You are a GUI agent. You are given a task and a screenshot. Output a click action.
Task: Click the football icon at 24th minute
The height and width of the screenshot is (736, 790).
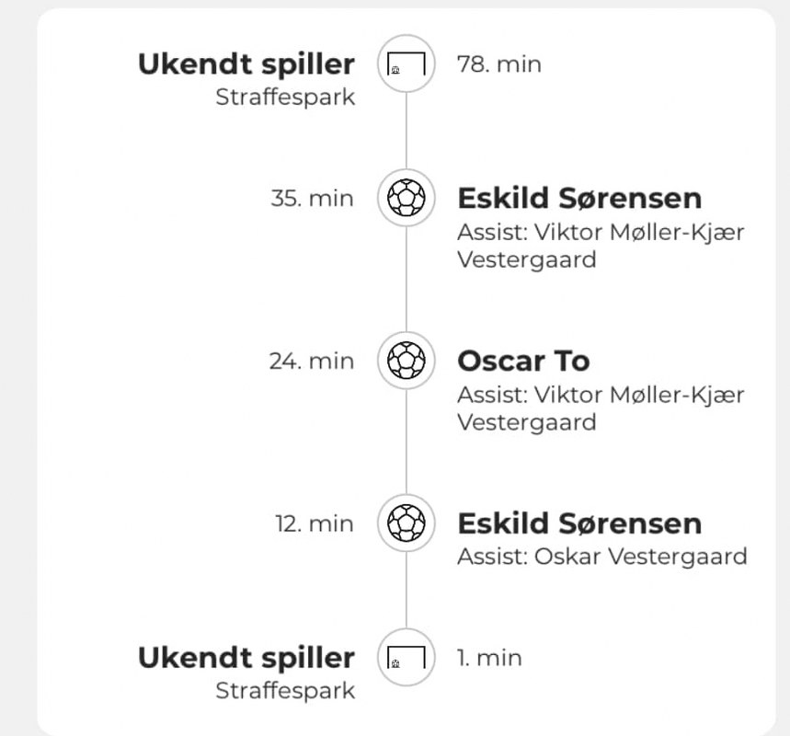coord(406,361)
